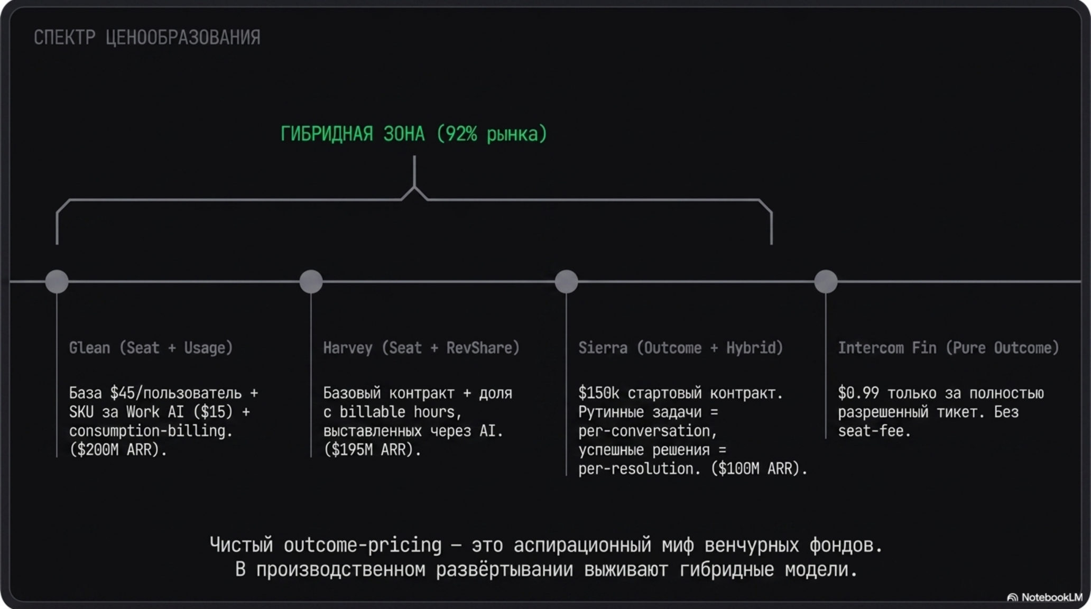
Task: Click 'Harvey (Seat + RevShare)' heading
Action: [x=421, y=348]
